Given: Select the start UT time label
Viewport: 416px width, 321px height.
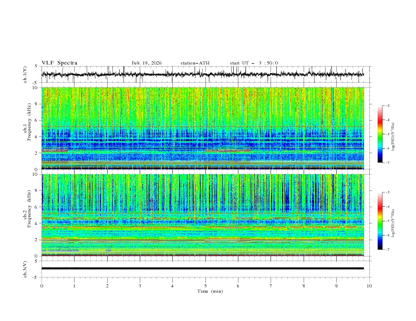Looking at the screenshot, I should pyautogui.click(x=254, y=63).
